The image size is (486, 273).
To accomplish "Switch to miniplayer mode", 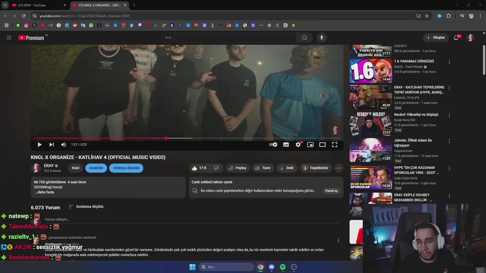I will click(x=310, y=144).
